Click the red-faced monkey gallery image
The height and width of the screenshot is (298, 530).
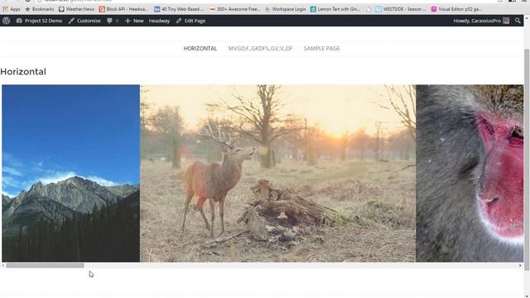click(x=470, y=173)
